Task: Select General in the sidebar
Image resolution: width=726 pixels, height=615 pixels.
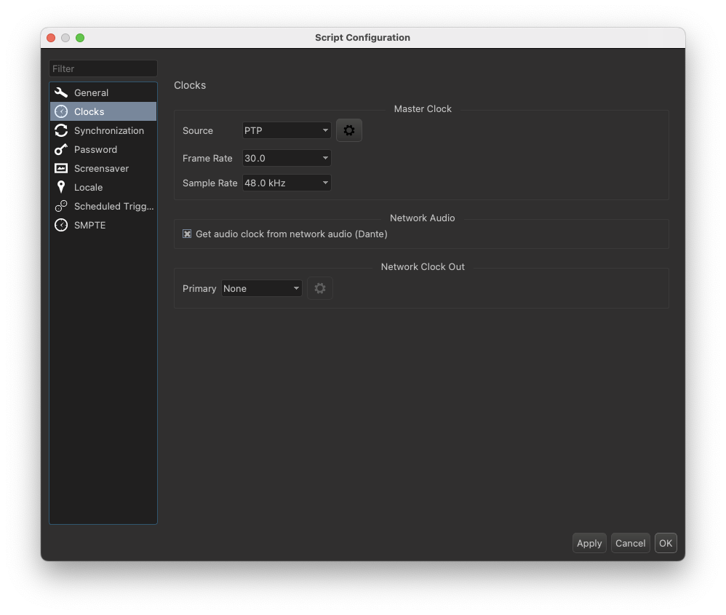Action: (103, 92)
